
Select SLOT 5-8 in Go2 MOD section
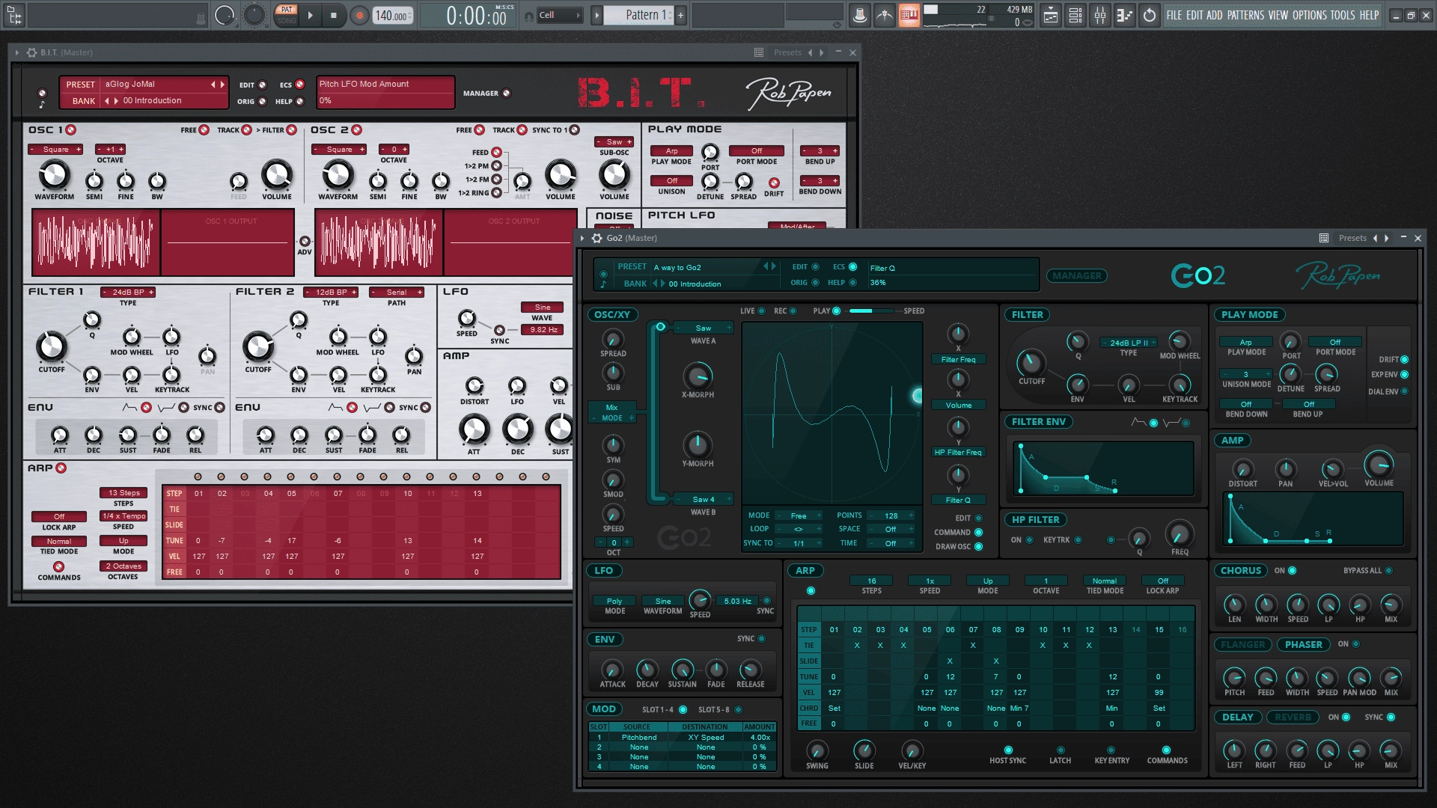click(x=738, y=709)
